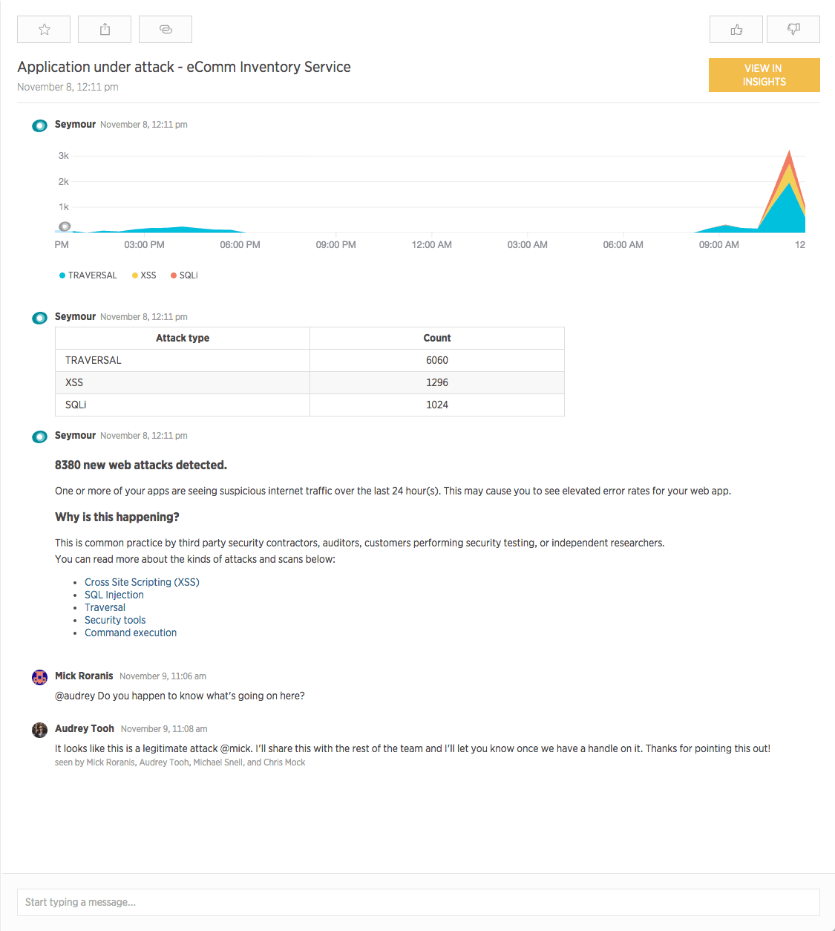The height and width of the screenshot is (931, 835).
Task: Click the attack spike peak in chart
Action: tap(789, 154)
